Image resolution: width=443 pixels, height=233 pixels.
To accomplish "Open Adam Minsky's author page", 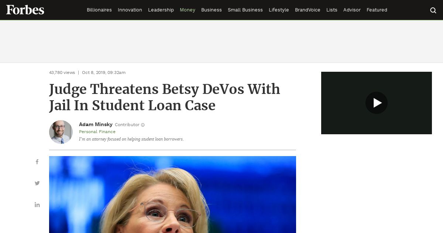I will click(96, 125).
